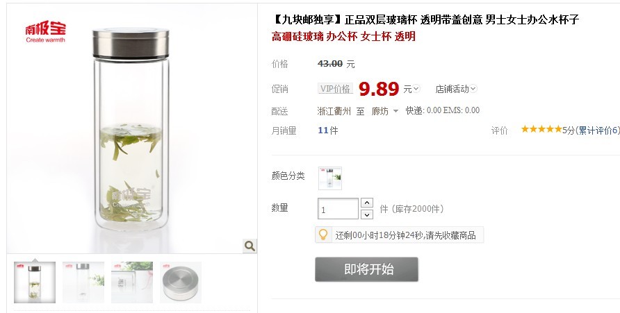Screen dimensions: 620x313
Task: Decrease quantity with the down arrow
Action: point(367,214)
